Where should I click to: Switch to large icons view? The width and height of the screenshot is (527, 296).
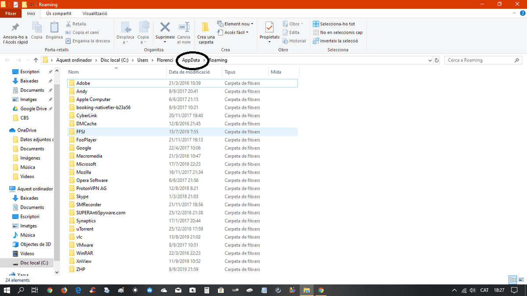tap(520, 280)
